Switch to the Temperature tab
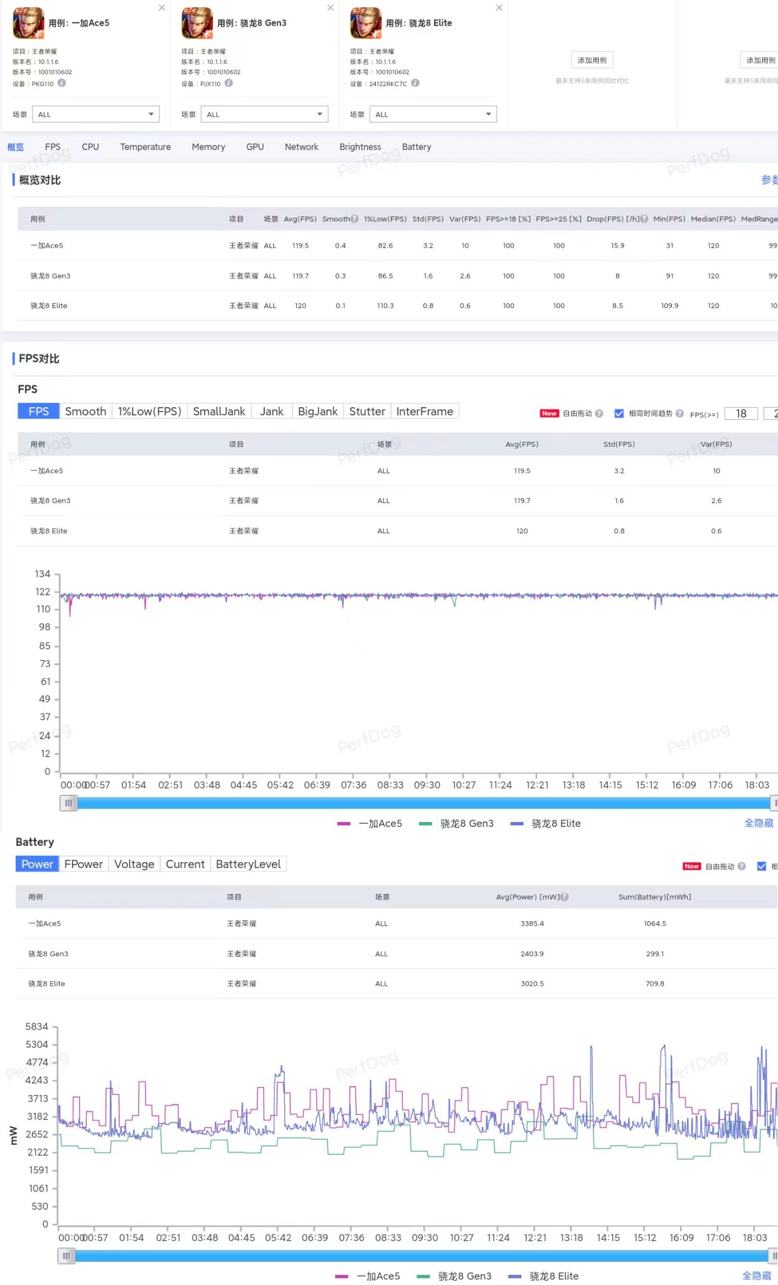 coord(146,147)
